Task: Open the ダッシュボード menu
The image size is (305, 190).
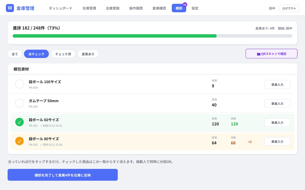Action: [60, 8]
